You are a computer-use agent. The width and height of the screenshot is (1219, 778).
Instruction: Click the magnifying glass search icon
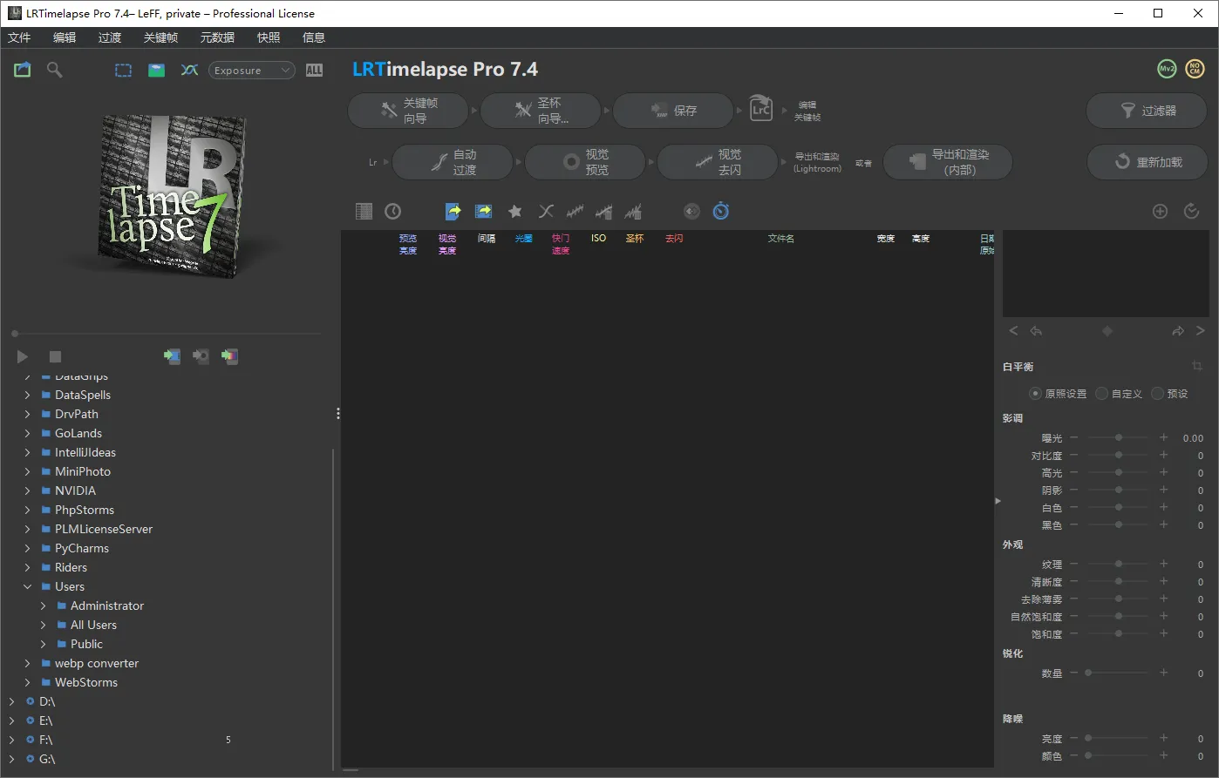tap(55, 70)
